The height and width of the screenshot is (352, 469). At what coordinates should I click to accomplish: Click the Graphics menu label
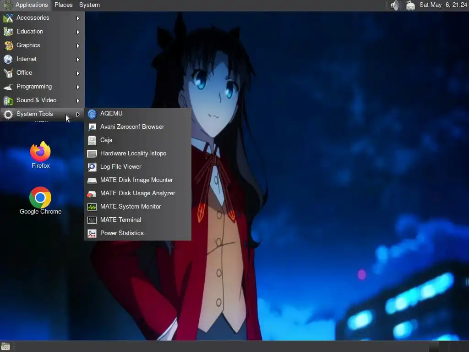tap(28, 45)
